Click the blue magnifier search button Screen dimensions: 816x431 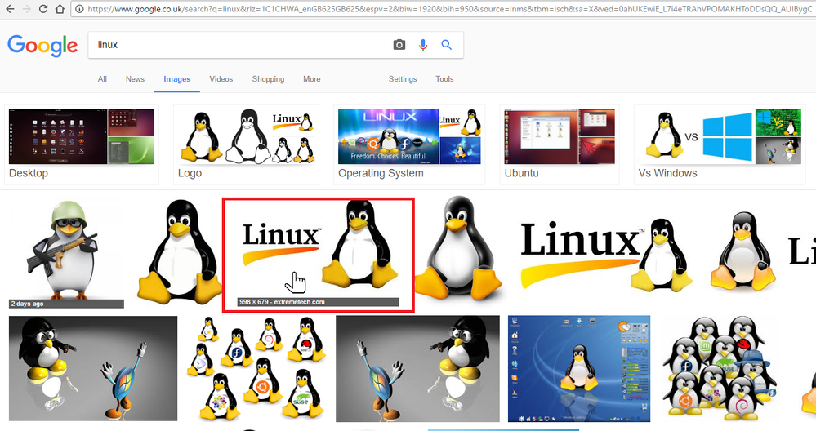[447, 45]
